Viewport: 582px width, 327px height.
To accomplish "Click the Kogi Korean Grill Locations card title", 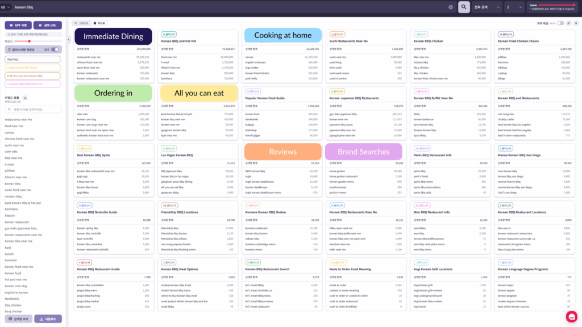I will tap(433, 270).
